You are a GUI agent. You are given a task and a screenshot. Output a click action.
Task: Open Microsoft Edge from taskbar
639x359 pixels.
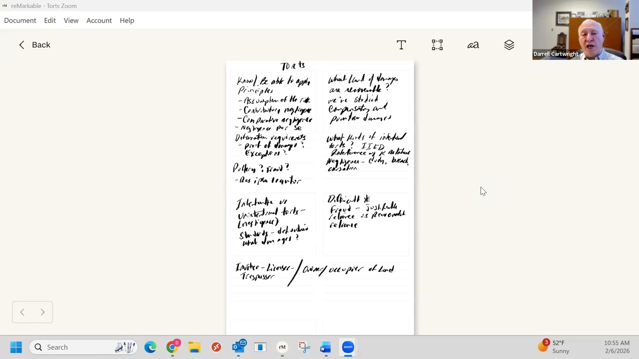tap(150, 347)
